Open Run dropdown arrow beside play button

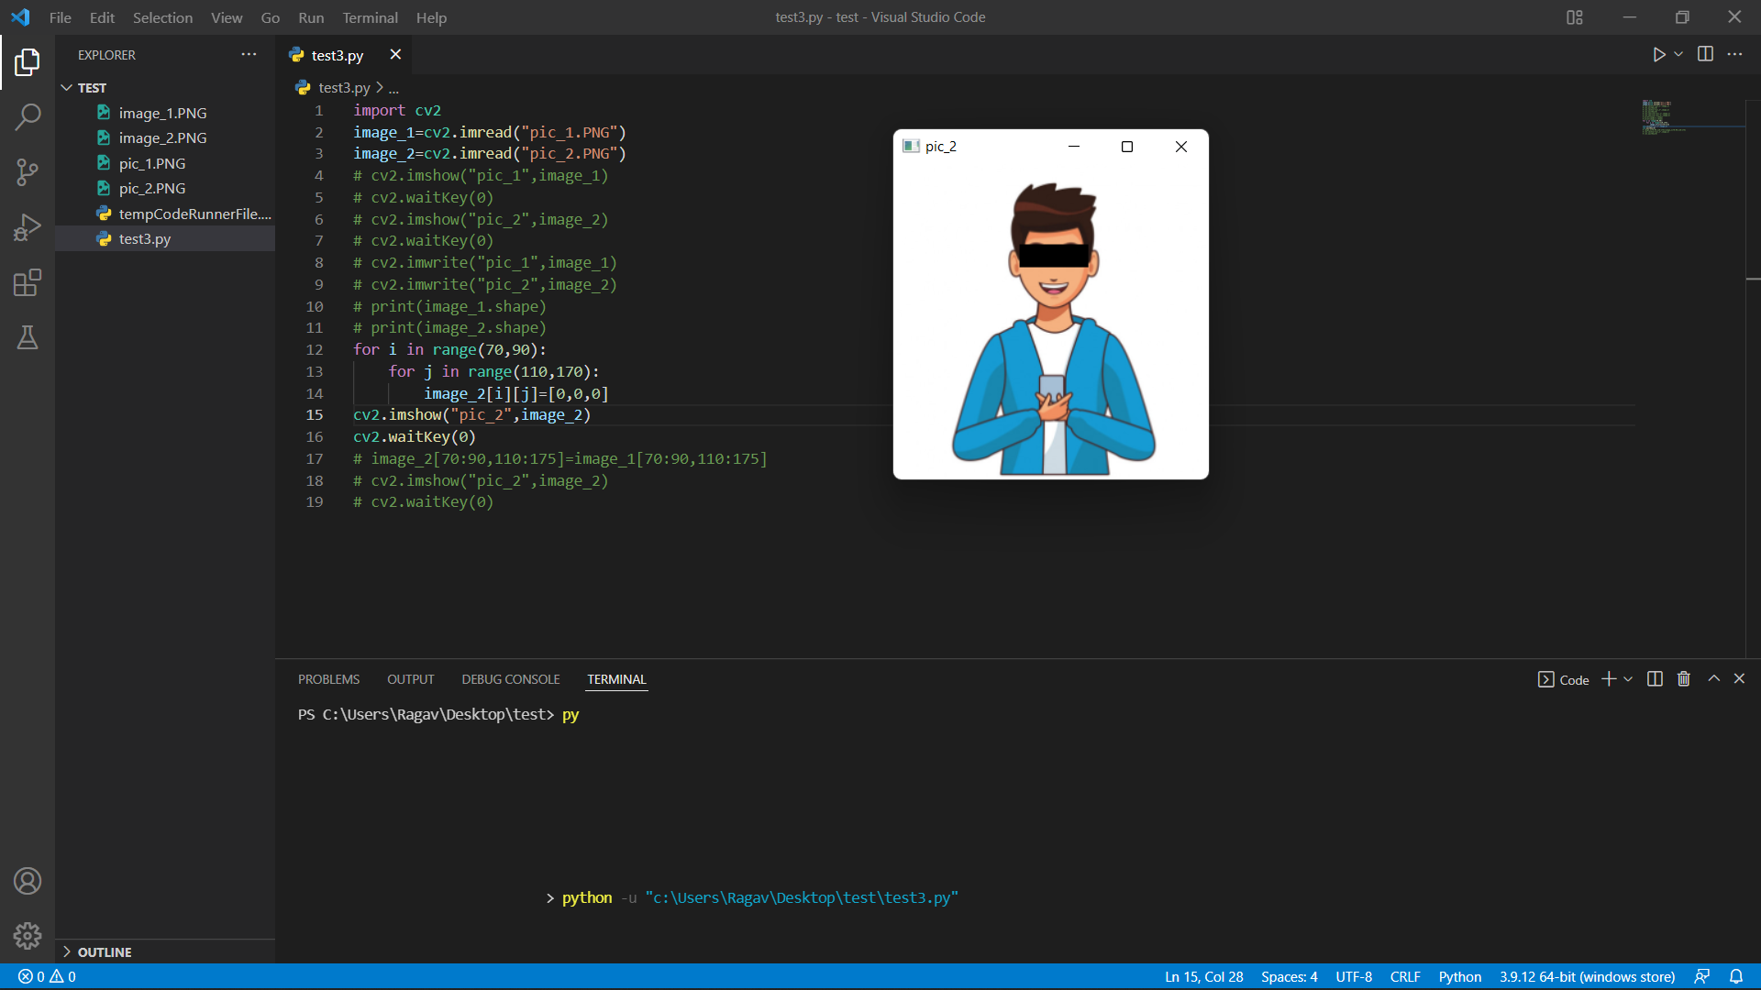pyautogui.click(x=1678, y=55)
